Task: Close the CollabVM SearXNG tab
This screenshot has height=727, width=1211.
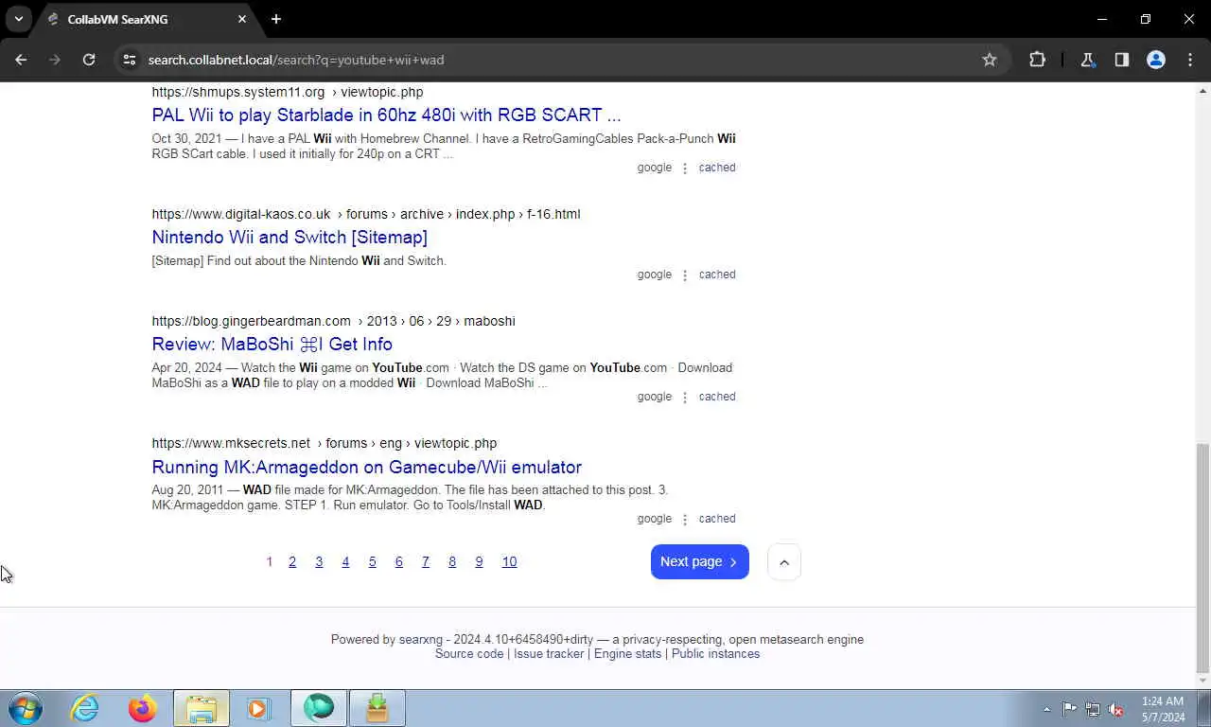Action: click(x=242, y=19)
